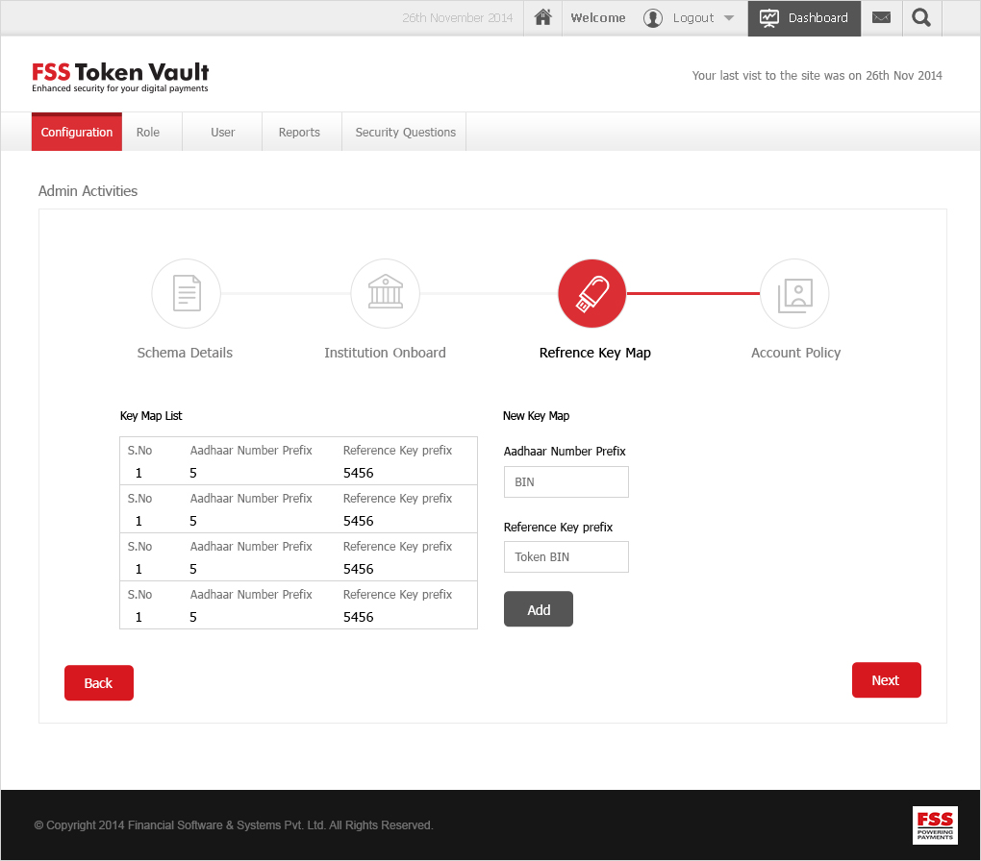Select the Account Policy step icon
This screenshot has height=861, width=981.
coord(794,294)
